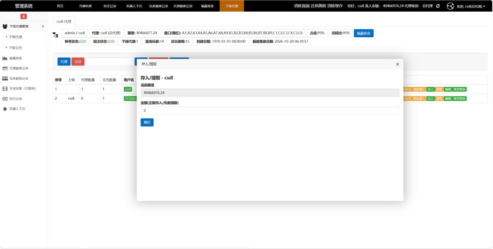Click the 金额 amount input in dialog
The image size is (493, 249).
270,110
